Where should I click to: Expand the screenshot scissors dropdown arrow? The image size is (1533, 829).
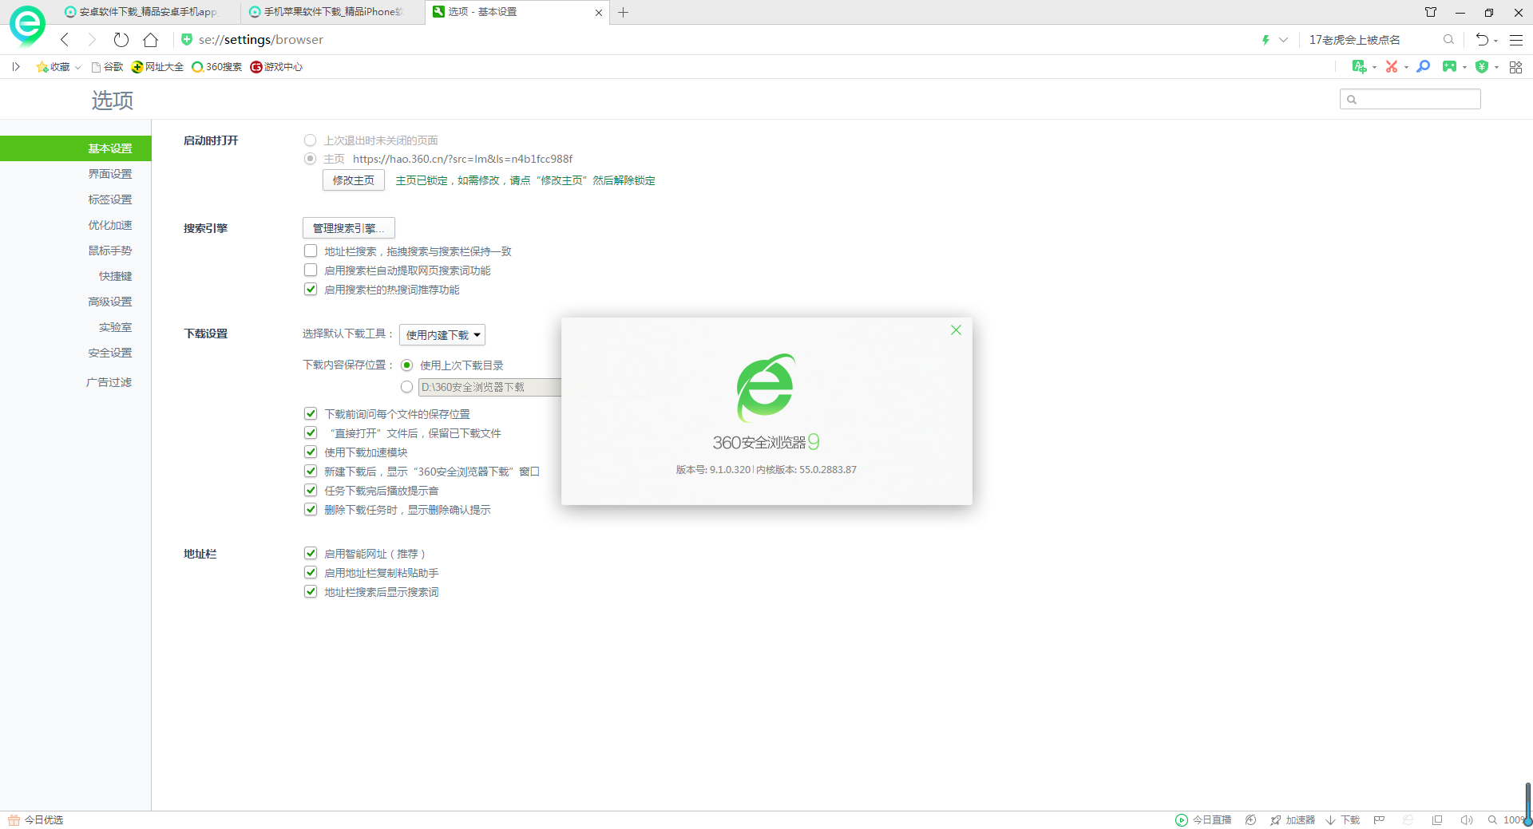click(1406, 68)
